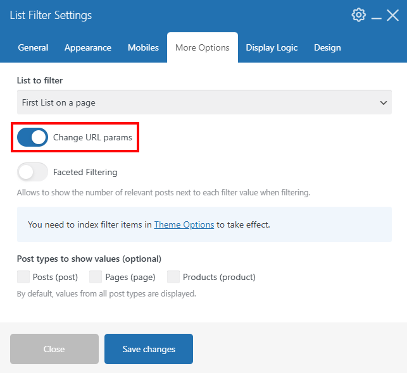Viewport: 407px width, 373px height.
Task: Close the panel with the X icon
Action: 392,15
